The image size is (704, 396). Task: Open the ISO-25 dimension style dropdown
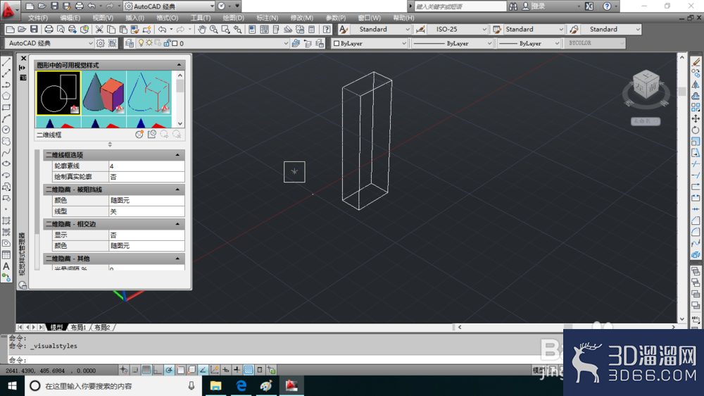457,29
